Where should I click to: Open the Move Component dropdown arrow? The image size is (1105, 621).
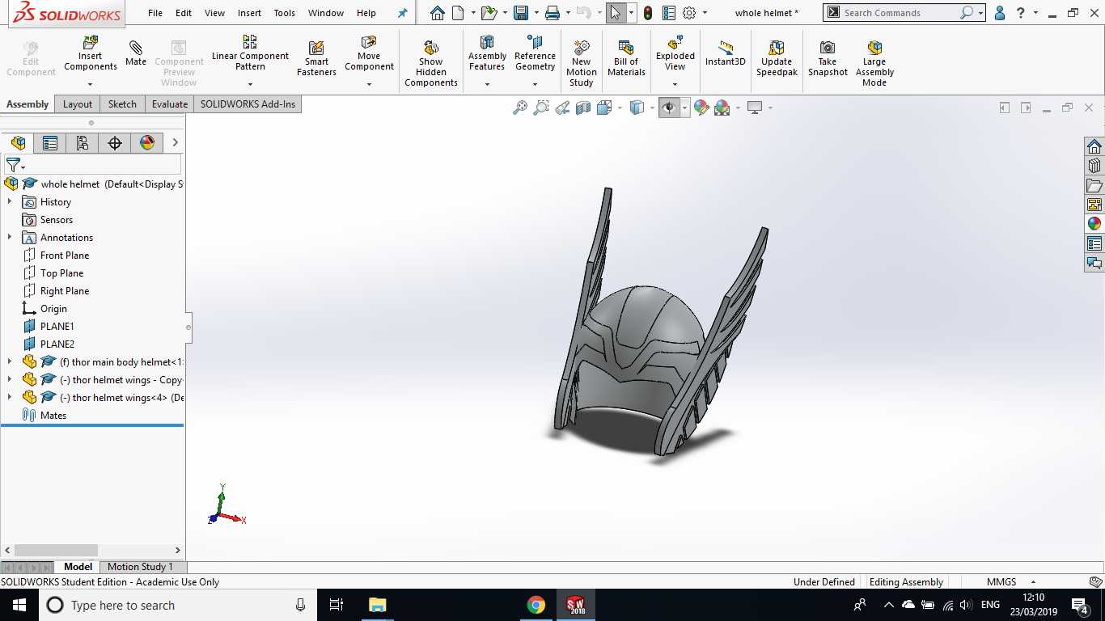(x=369, y=84)
